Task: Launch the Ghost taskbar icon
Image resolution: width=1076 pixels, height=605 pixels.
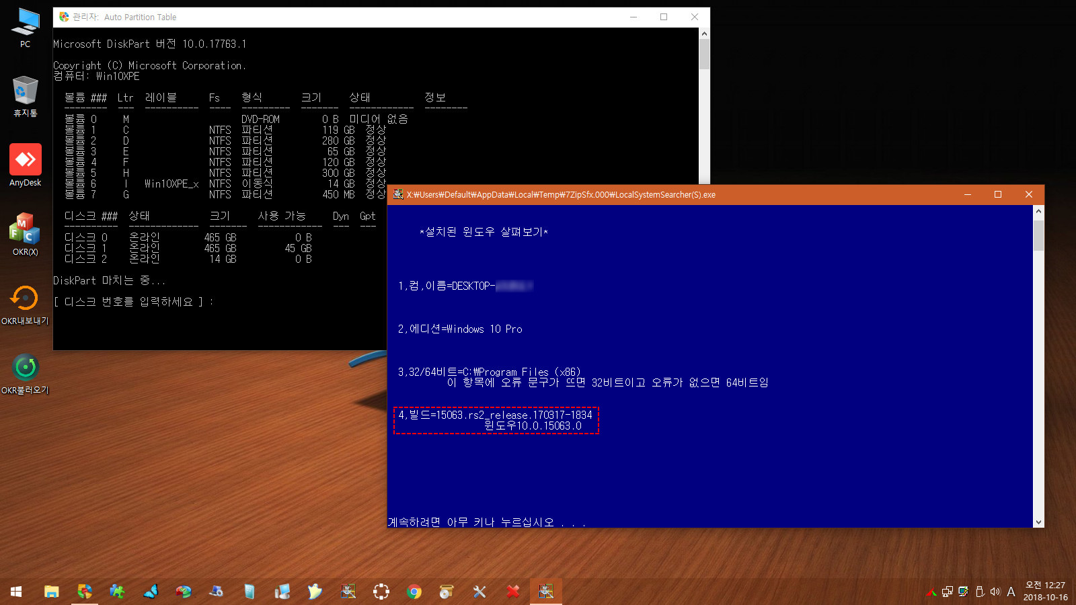Action: 315,592
